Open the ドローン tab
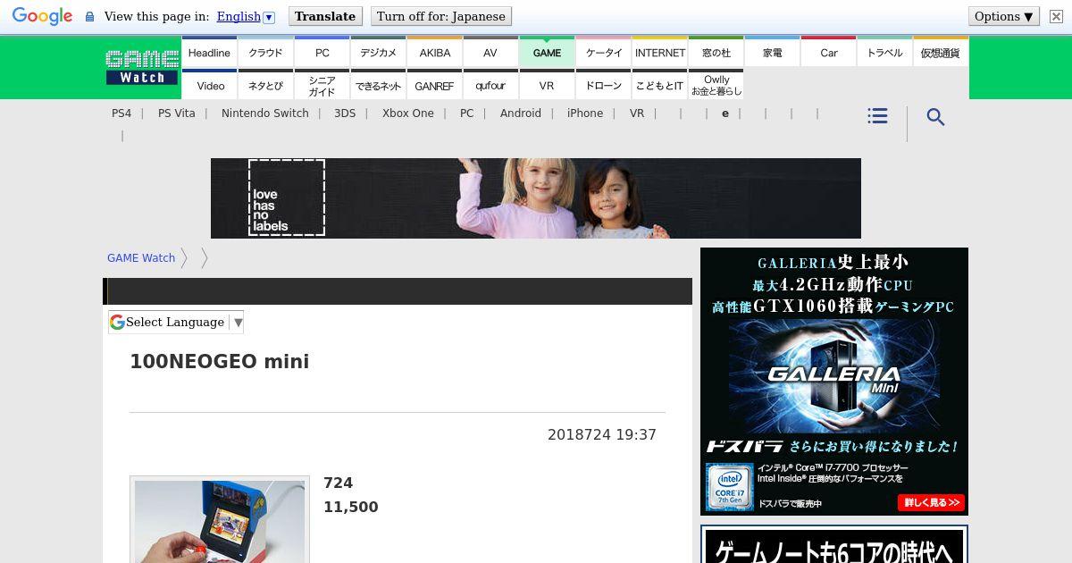 click(x=603, y=85)
